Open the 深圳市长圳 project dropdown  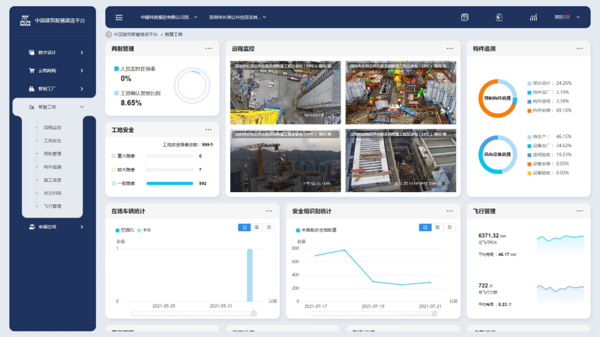(237, 17)
